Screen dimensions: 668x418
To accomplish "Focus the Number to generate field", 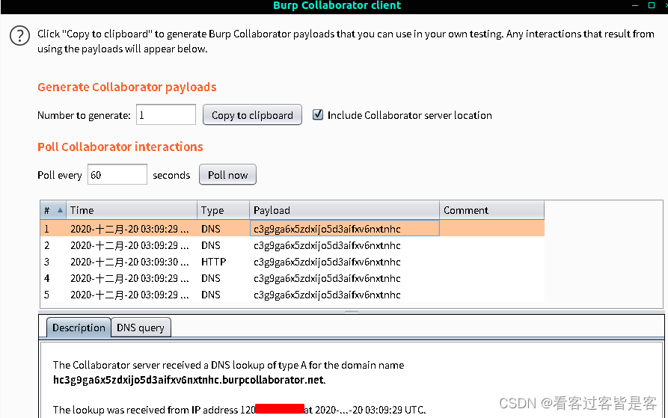I will click(x=166, y=114).
